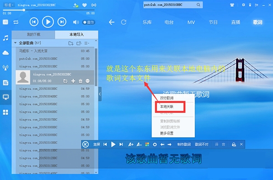273x180 pixels.
Task: Skip to next track in main player
Action: 62,22
